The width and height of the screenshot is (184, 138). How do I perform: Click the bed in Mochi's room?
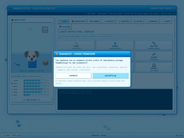click(x=17, y=64)
